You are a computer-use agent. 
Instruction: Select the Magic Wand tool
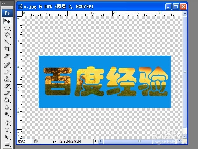coord(7,41)
